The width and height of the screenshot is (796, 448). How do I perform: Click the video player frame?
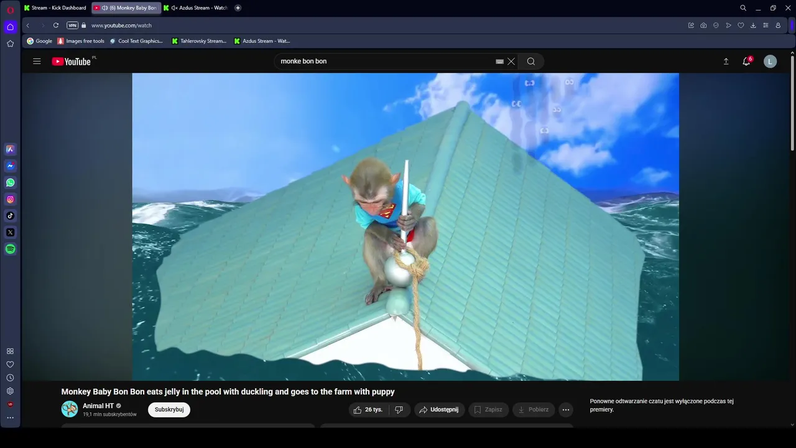(x=405, y=226)
